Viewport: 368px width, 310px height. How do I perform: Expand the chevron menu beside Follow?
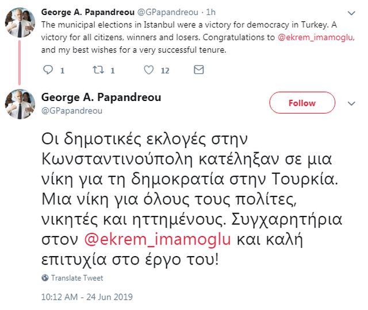[352, 103]
